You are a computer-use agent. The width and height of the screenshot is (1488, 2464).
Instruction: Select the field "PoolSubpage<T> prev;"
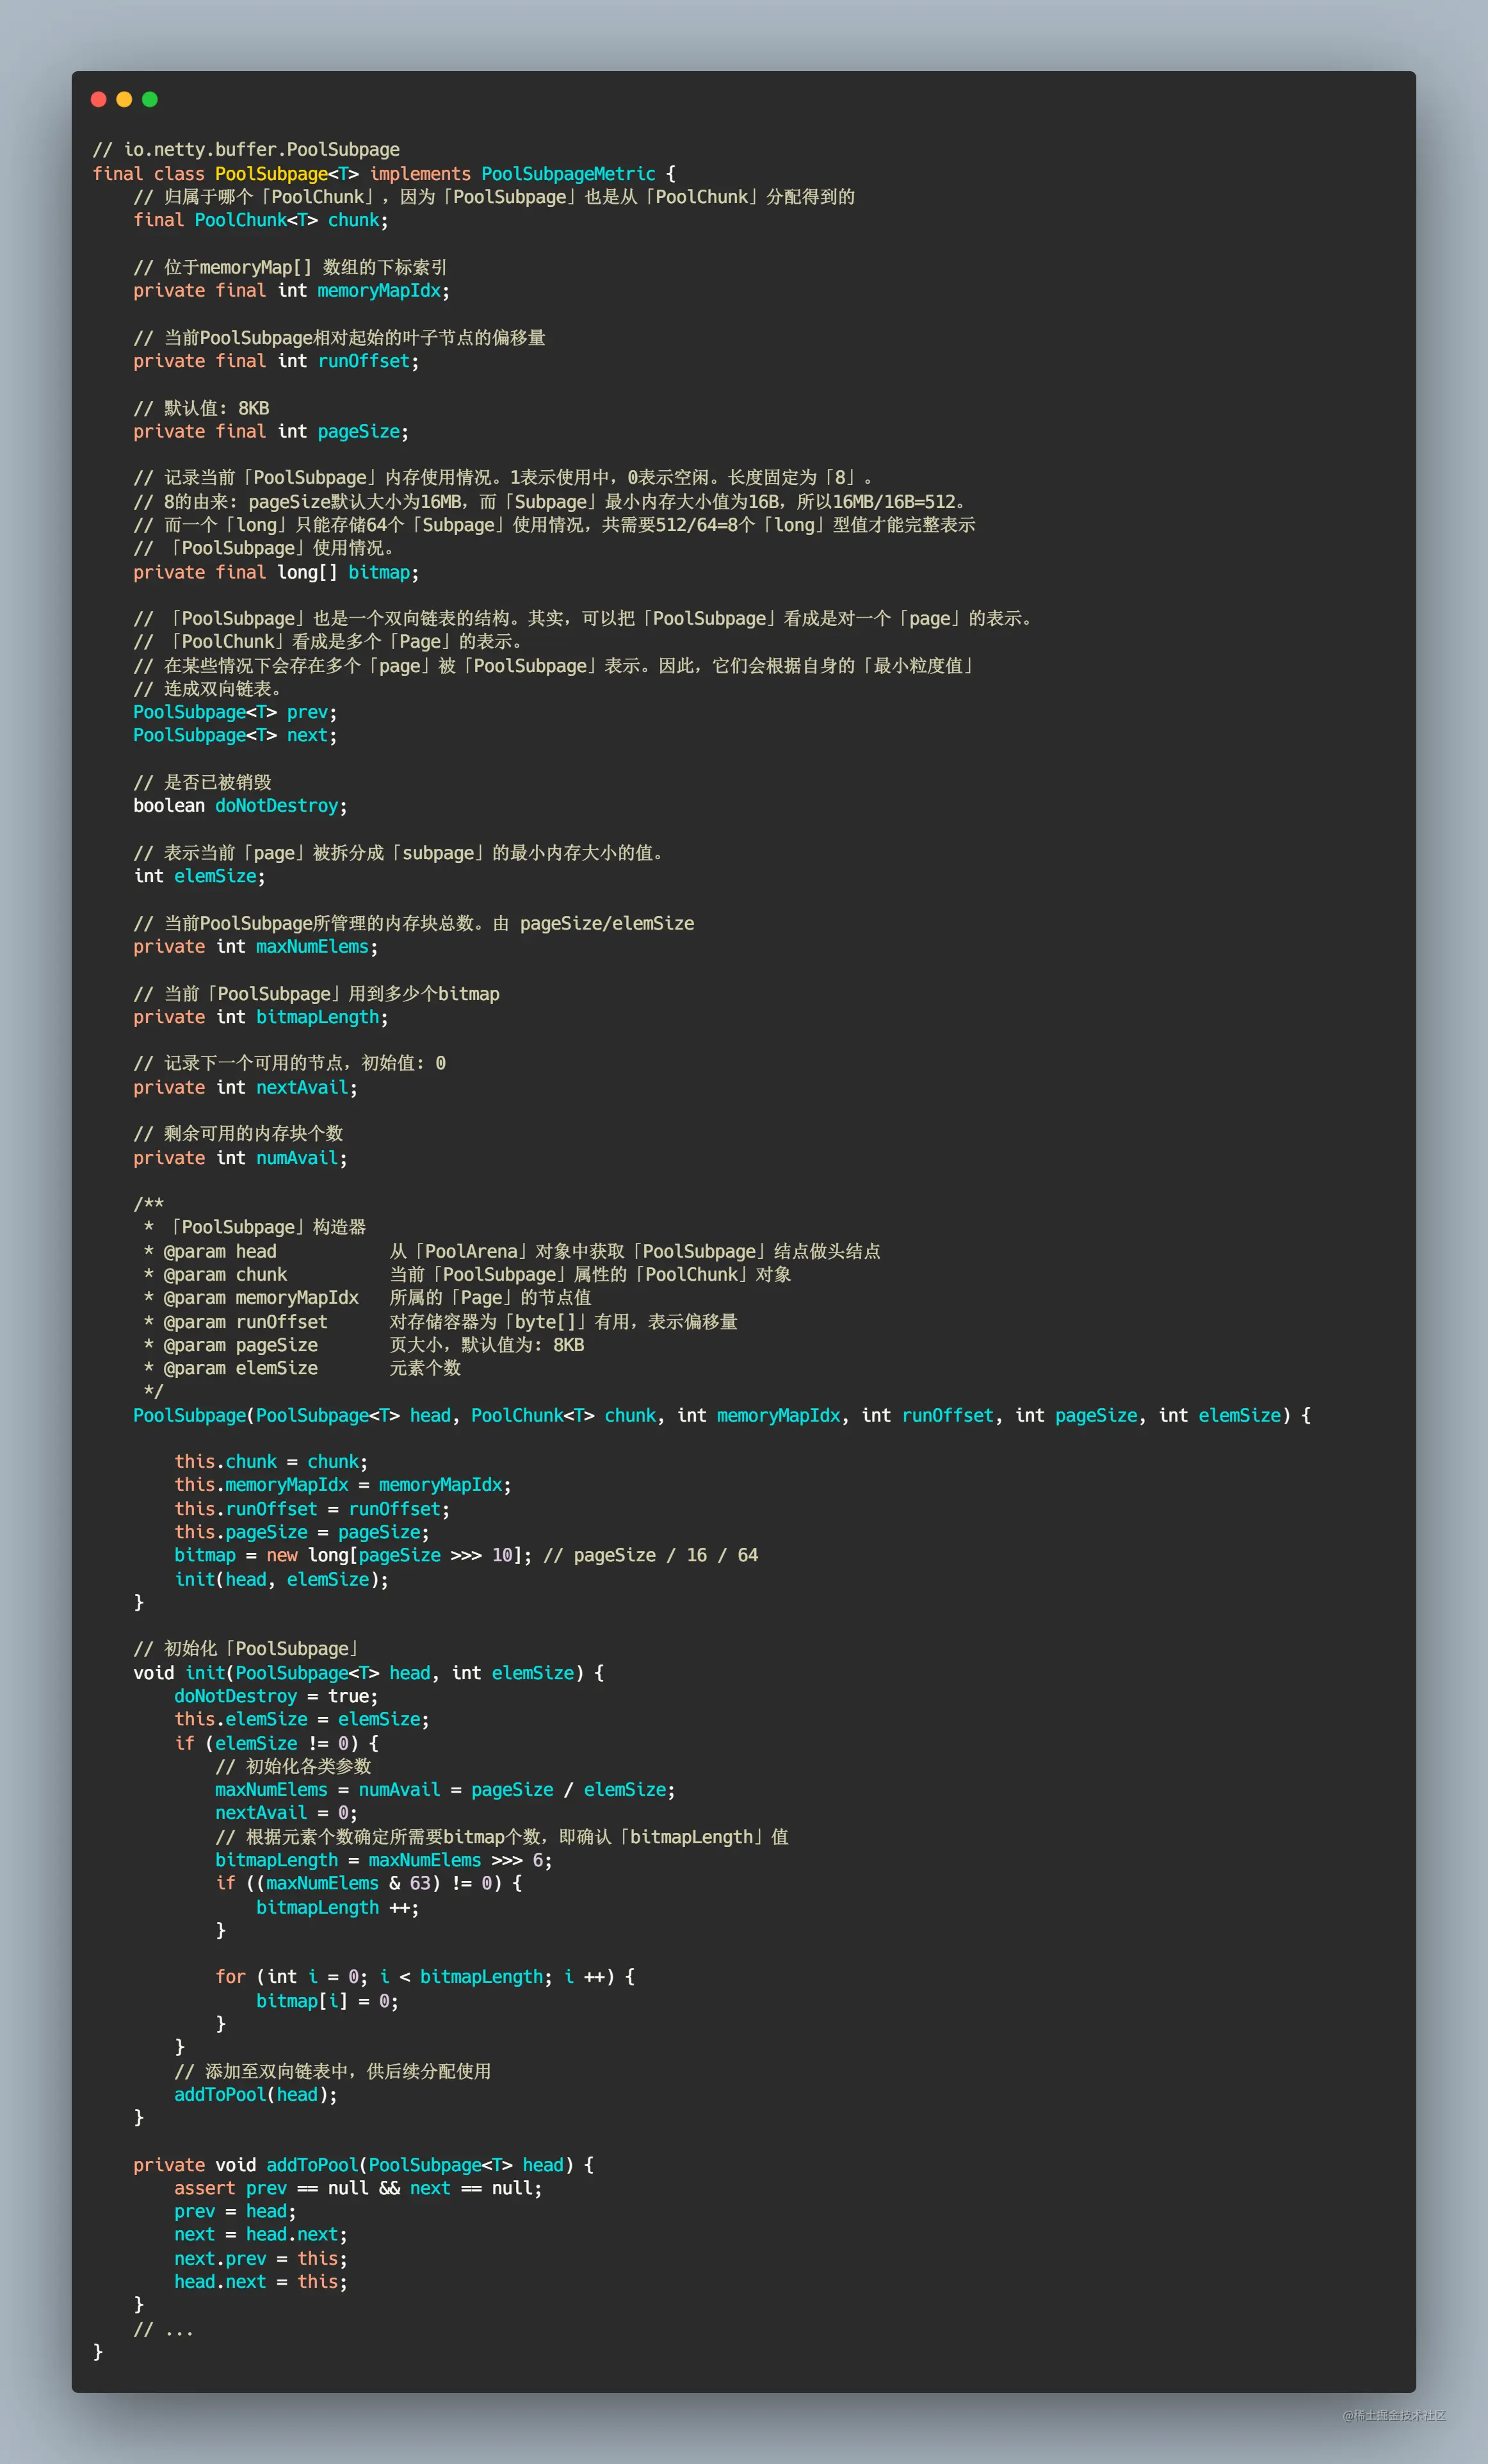pos(235,712)
